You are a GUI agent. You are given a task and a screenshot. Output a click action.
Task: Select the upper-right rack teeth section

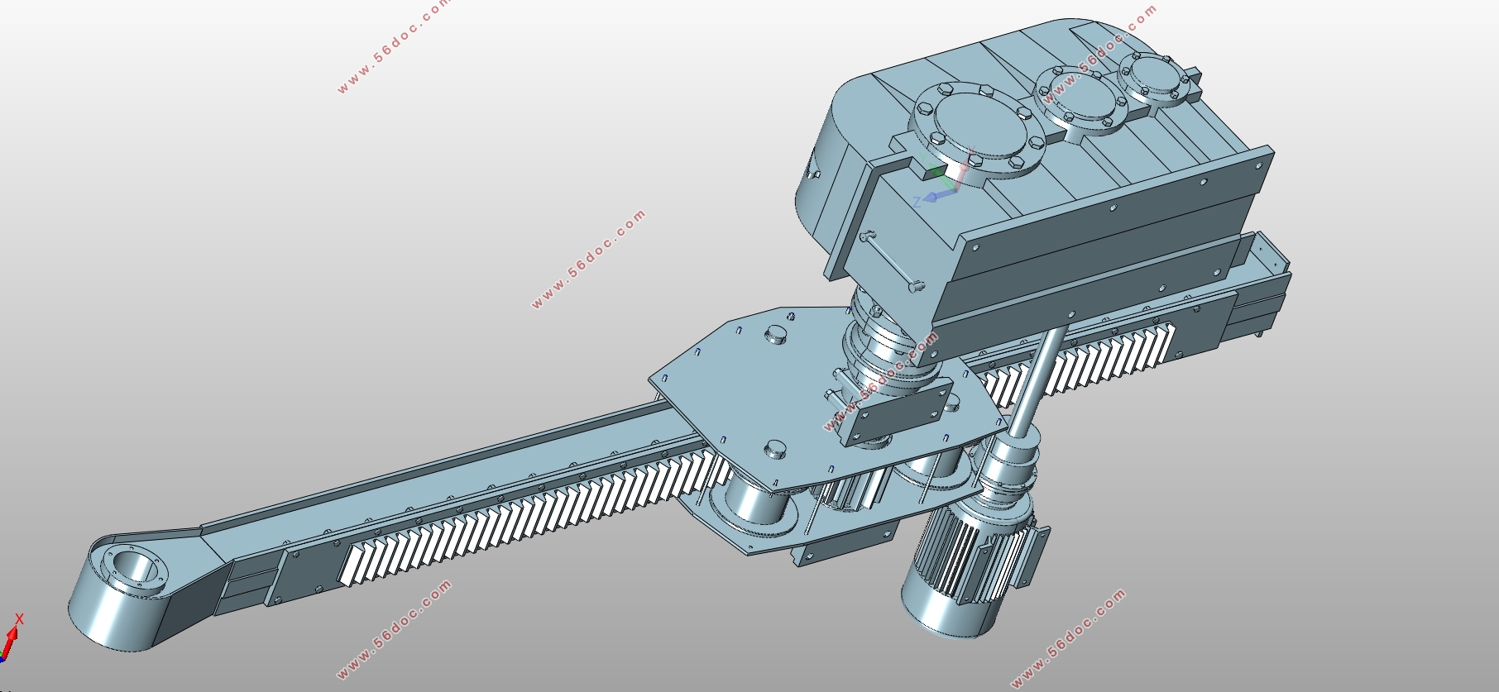[1080, 364]
